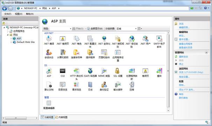Open the help dropdown beside the question mark
The height and width of the screenshot is (126, 212).
click(209, 8)
